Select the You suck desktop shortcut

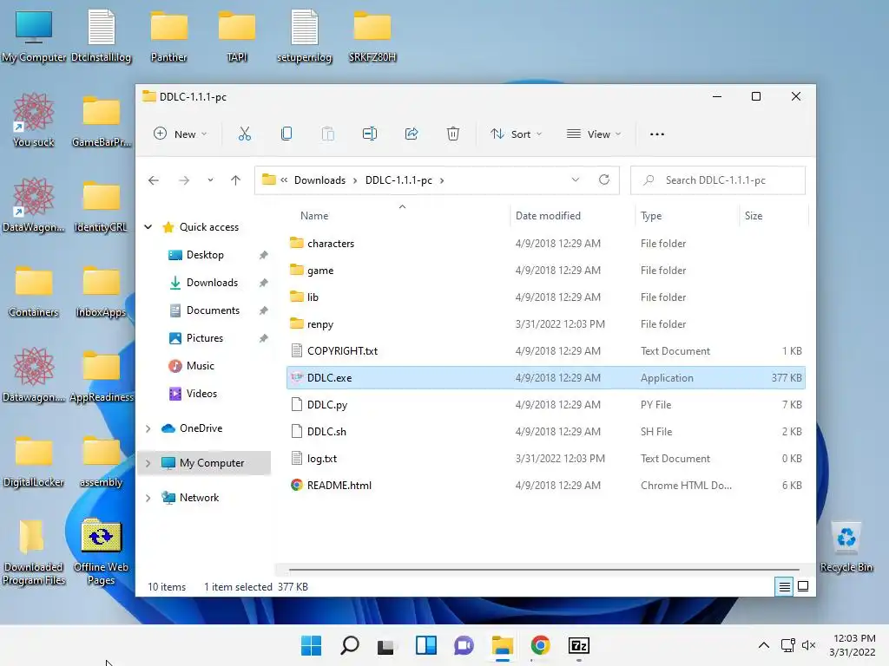[34, 120]
